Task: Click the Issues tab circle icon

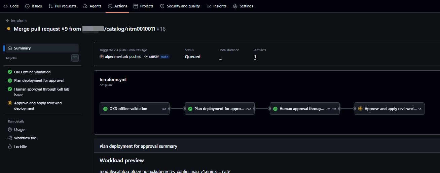Action: [27, 6]
